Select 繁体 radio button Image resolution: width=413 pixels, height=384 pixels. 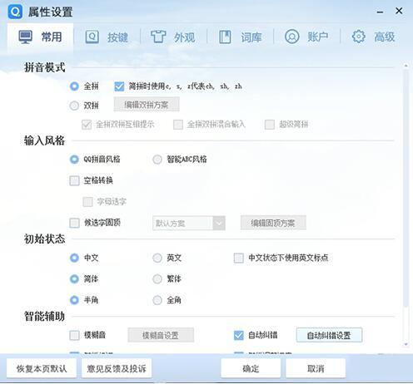pos(157,278)
